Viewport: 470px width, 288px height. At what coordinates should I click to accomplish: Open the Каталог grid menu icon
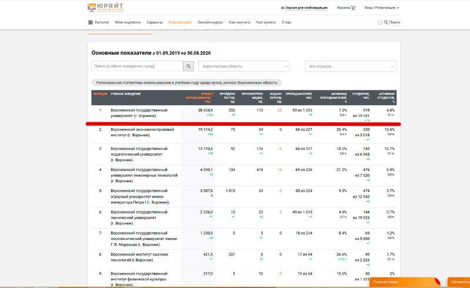point(90,22)
